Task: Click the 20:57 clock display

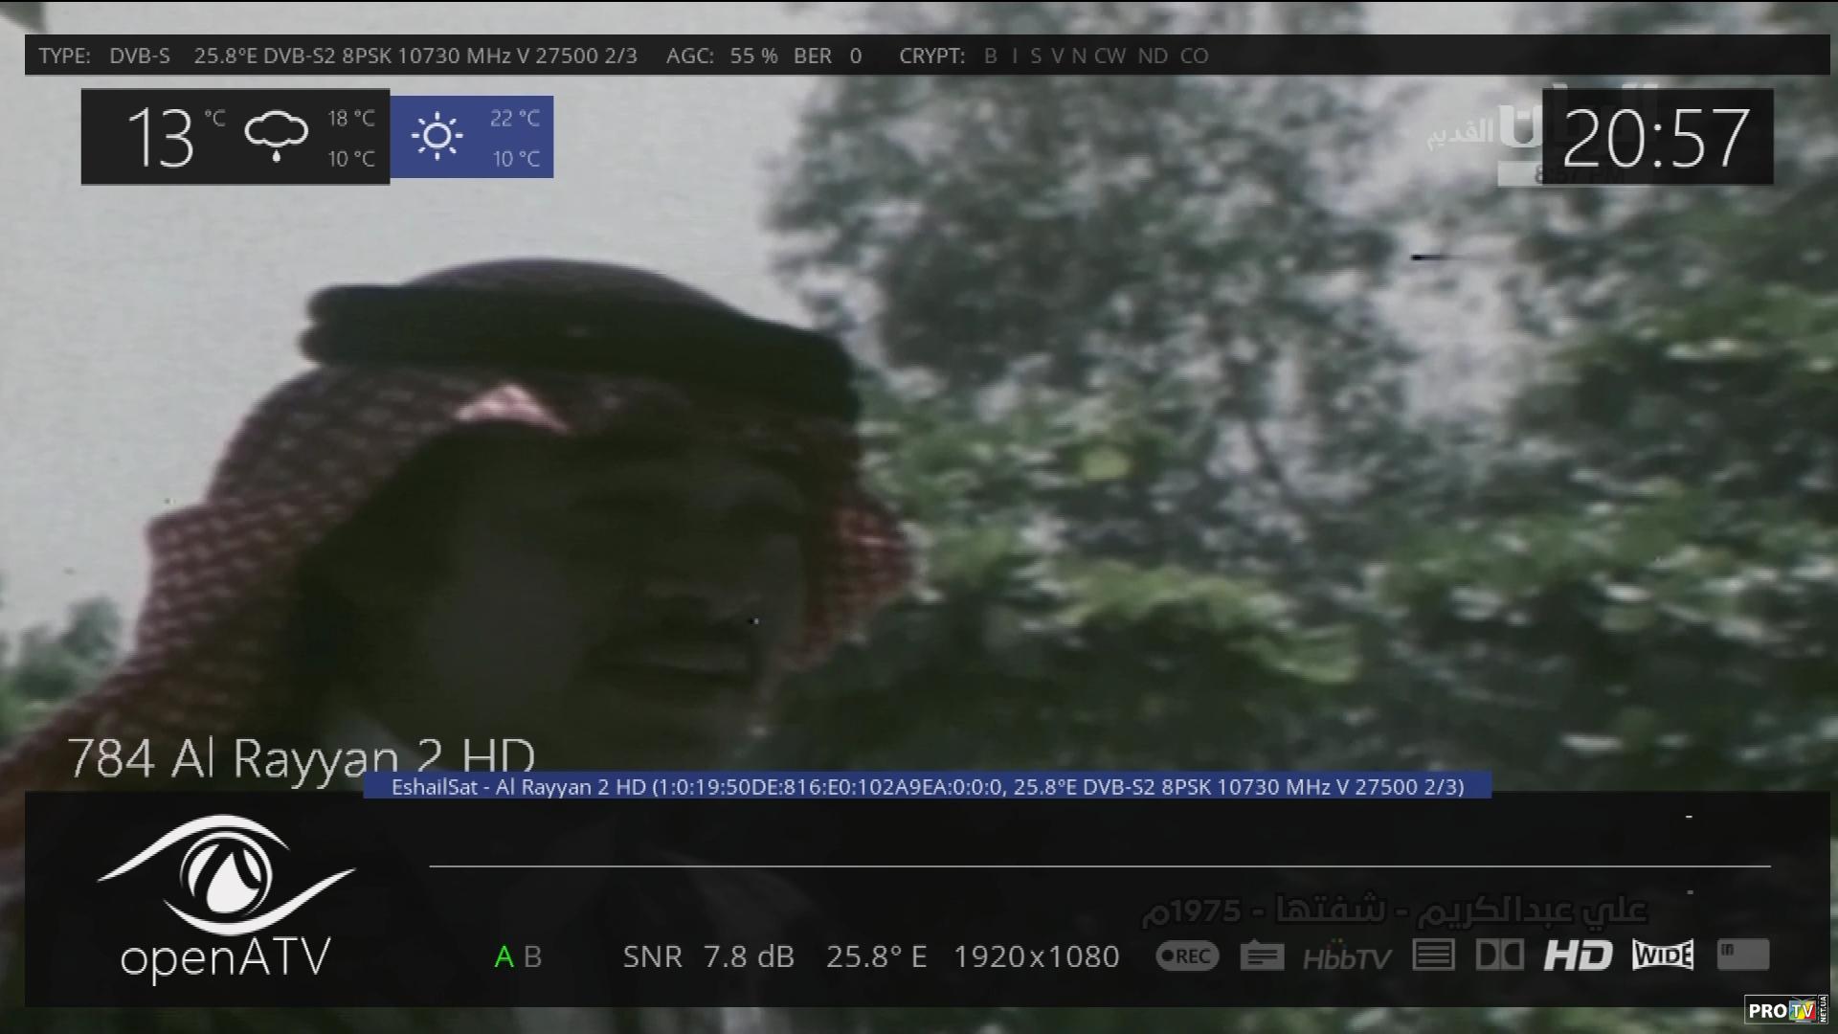Action: pos(1656,139)
